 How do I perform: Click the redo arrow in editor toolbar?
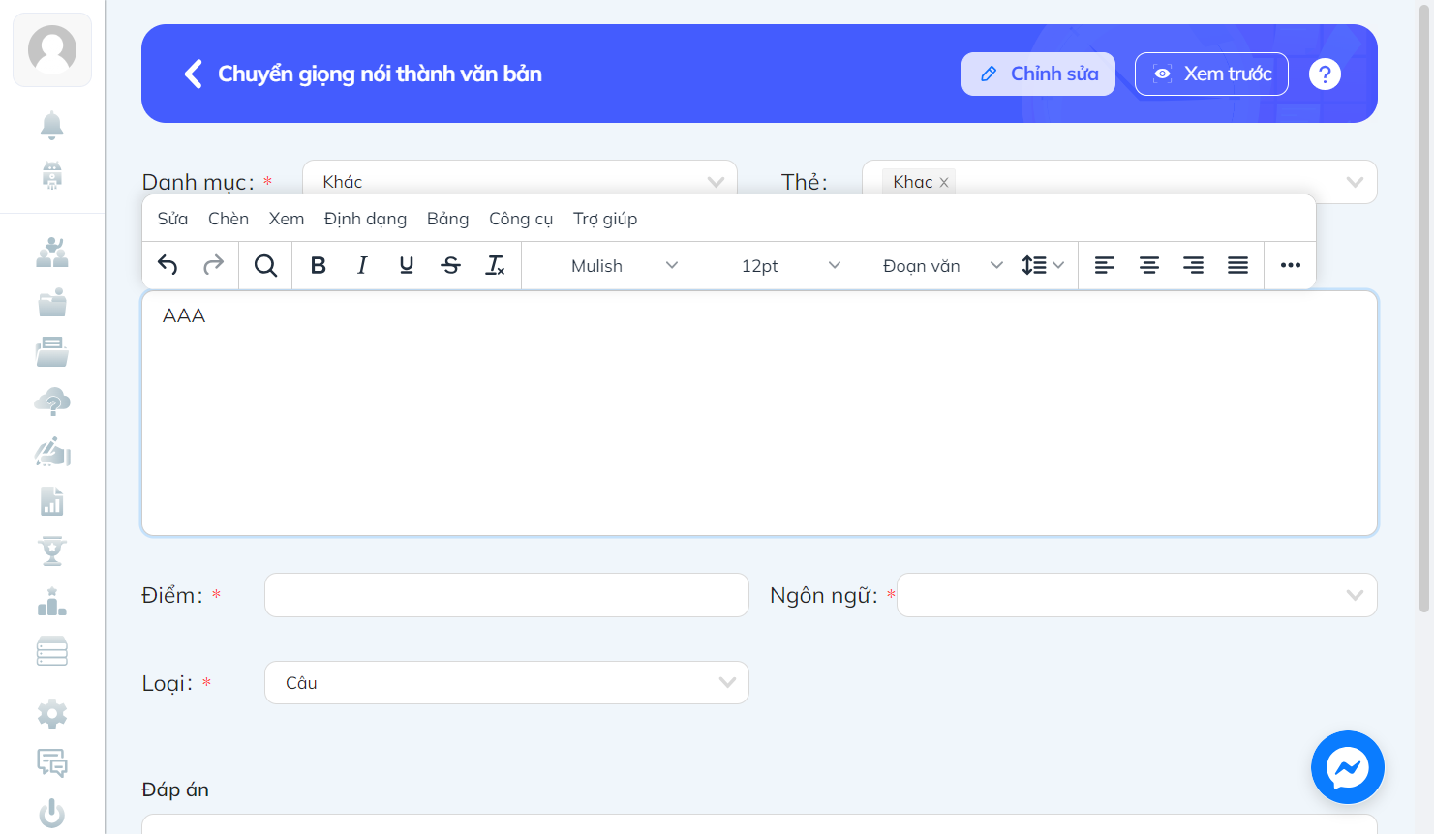pyautogui.click(x=213, y=265)
